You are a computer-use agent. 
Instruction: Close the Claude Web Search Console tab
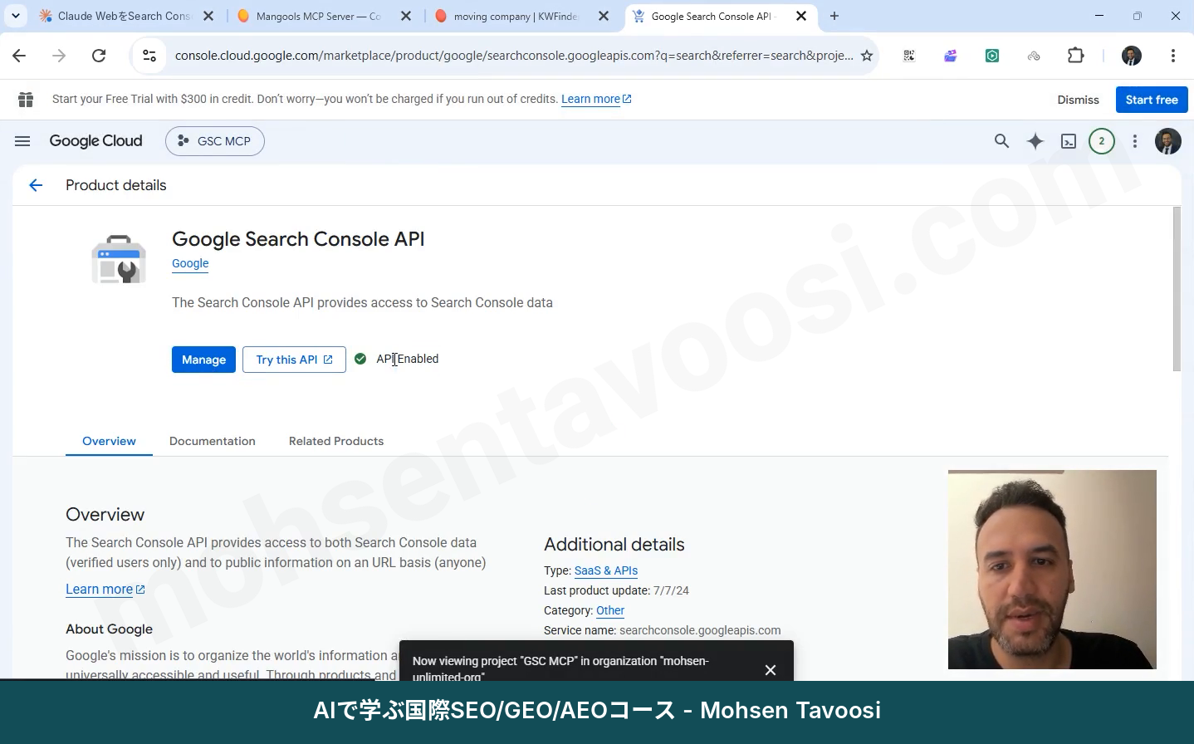click(x=208, y=16)
